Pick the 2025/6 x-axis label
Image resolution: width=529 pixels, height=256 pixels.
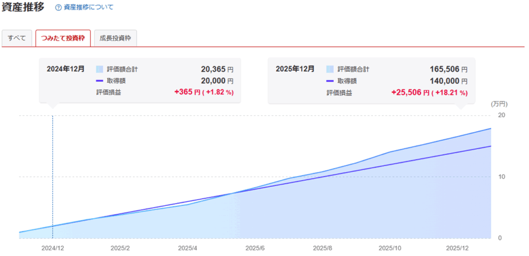pyautogui.click(x=255, y=248)
